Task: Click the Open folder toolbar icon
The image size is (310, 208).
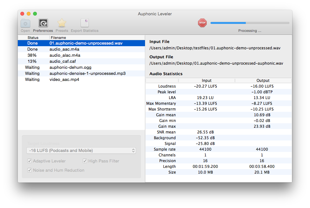Action: coord(25,23)
